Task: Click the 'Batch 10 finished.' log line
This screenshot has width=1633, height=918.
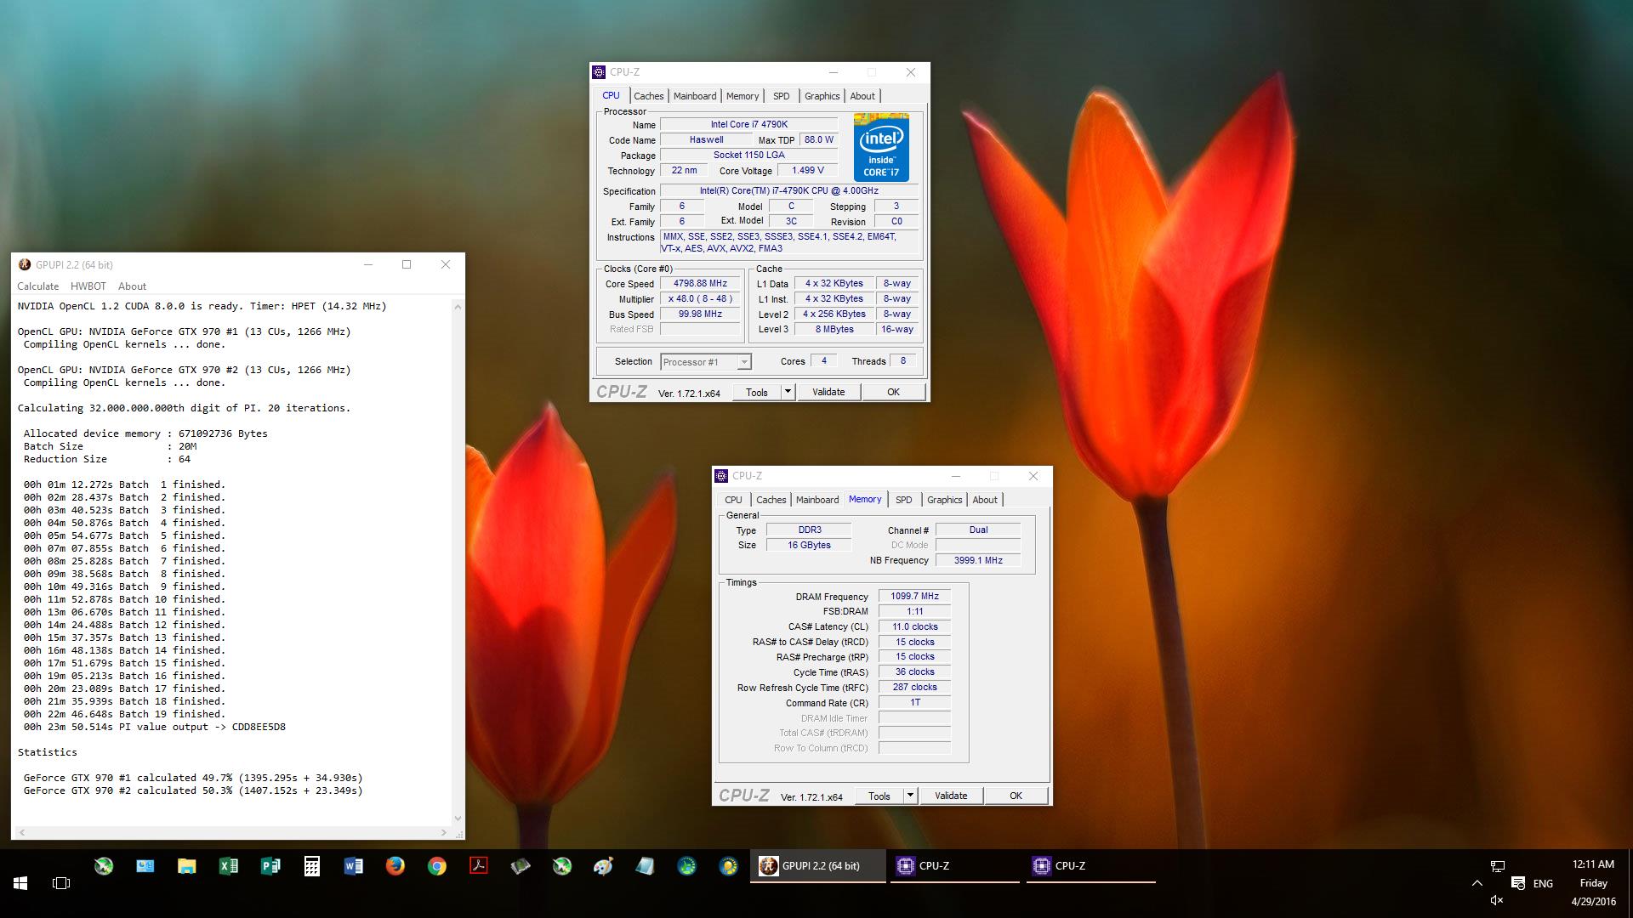Action: coord(124,599)
